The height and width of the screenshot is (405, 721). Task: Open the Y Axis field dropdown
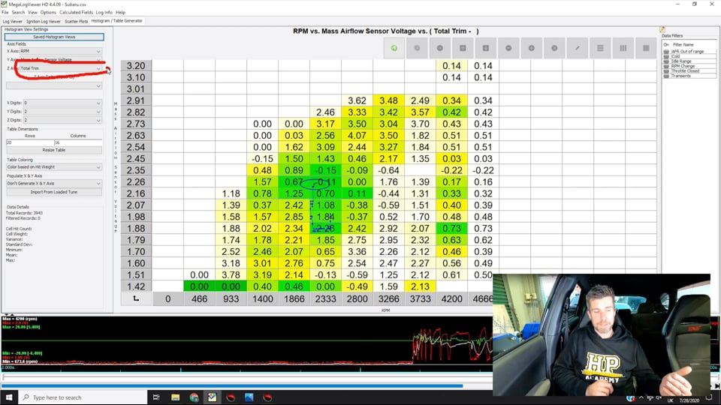click(60, 60)
